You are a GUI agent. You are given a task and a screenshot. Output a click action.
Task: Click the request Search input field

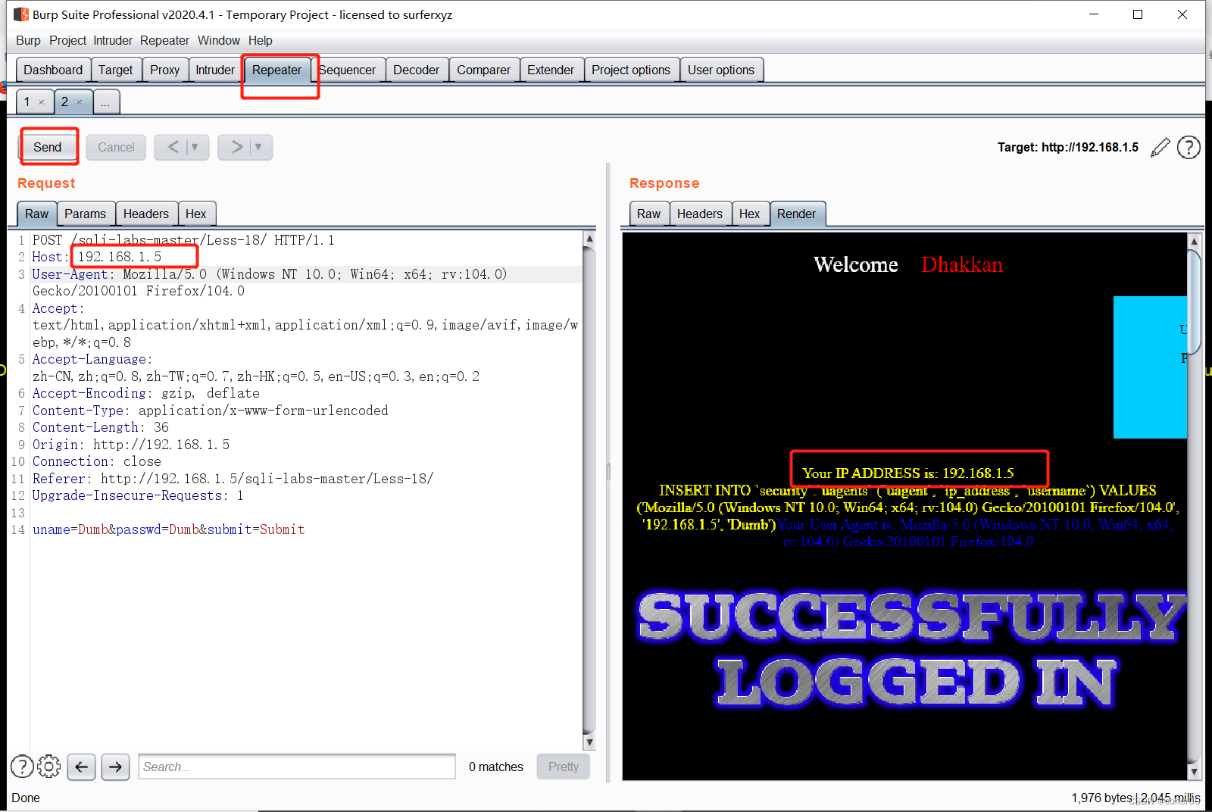pos(297,767)
